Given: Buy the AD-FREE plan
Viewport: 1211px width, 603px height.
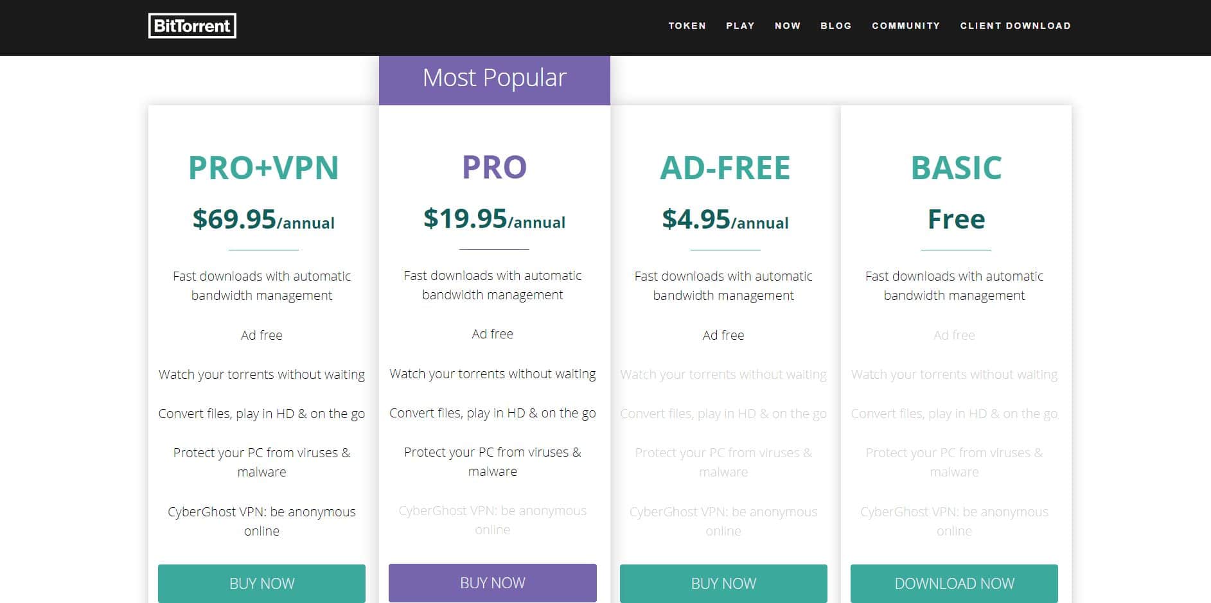Looking at the screenshot, I should (723, 583).
